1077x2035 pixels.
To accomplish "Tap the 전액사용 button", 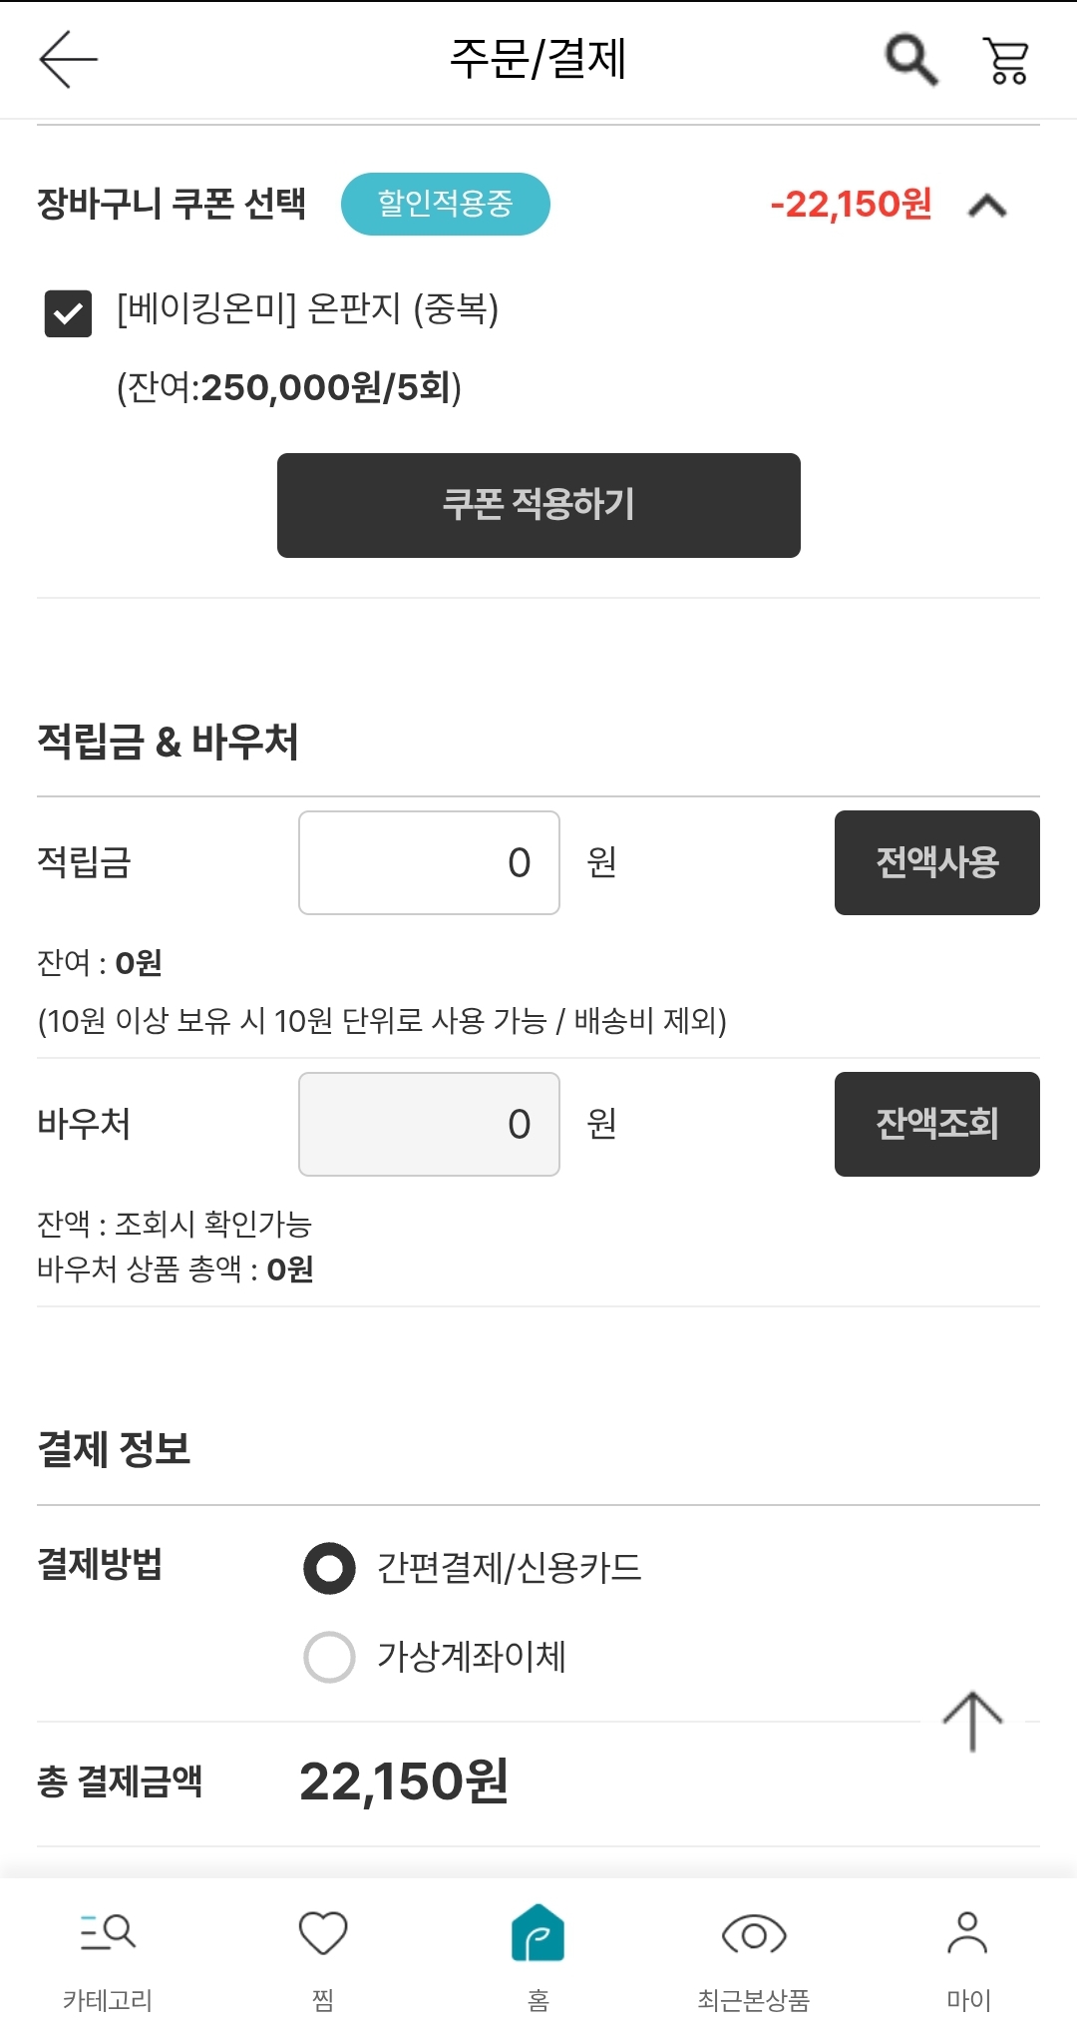I will (x=937, y=862).
